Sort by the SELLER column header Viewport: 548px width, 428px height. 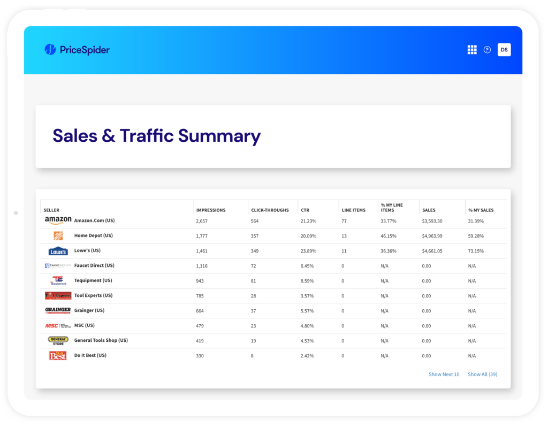point(51,210)
